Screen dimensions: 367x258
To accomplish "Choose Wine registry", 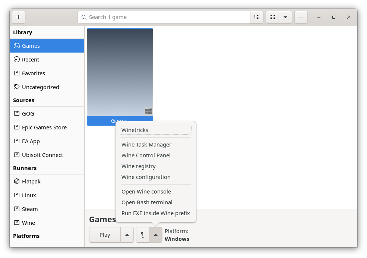I will pyautogui.click(x=156, y=166).
